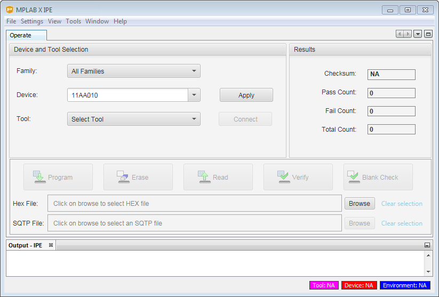Click the blue Environment: NA status indicator
The image size is (439, 297).
coord(405,285)
